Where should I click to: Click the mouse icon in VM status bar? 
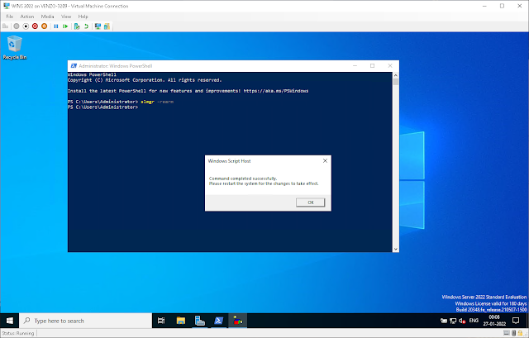pyautogui.click(x=514, y=333)
